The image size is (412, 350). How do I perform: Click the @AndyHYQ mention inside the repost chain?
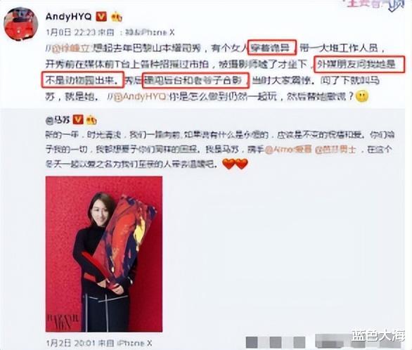click(x=140, y=96)
